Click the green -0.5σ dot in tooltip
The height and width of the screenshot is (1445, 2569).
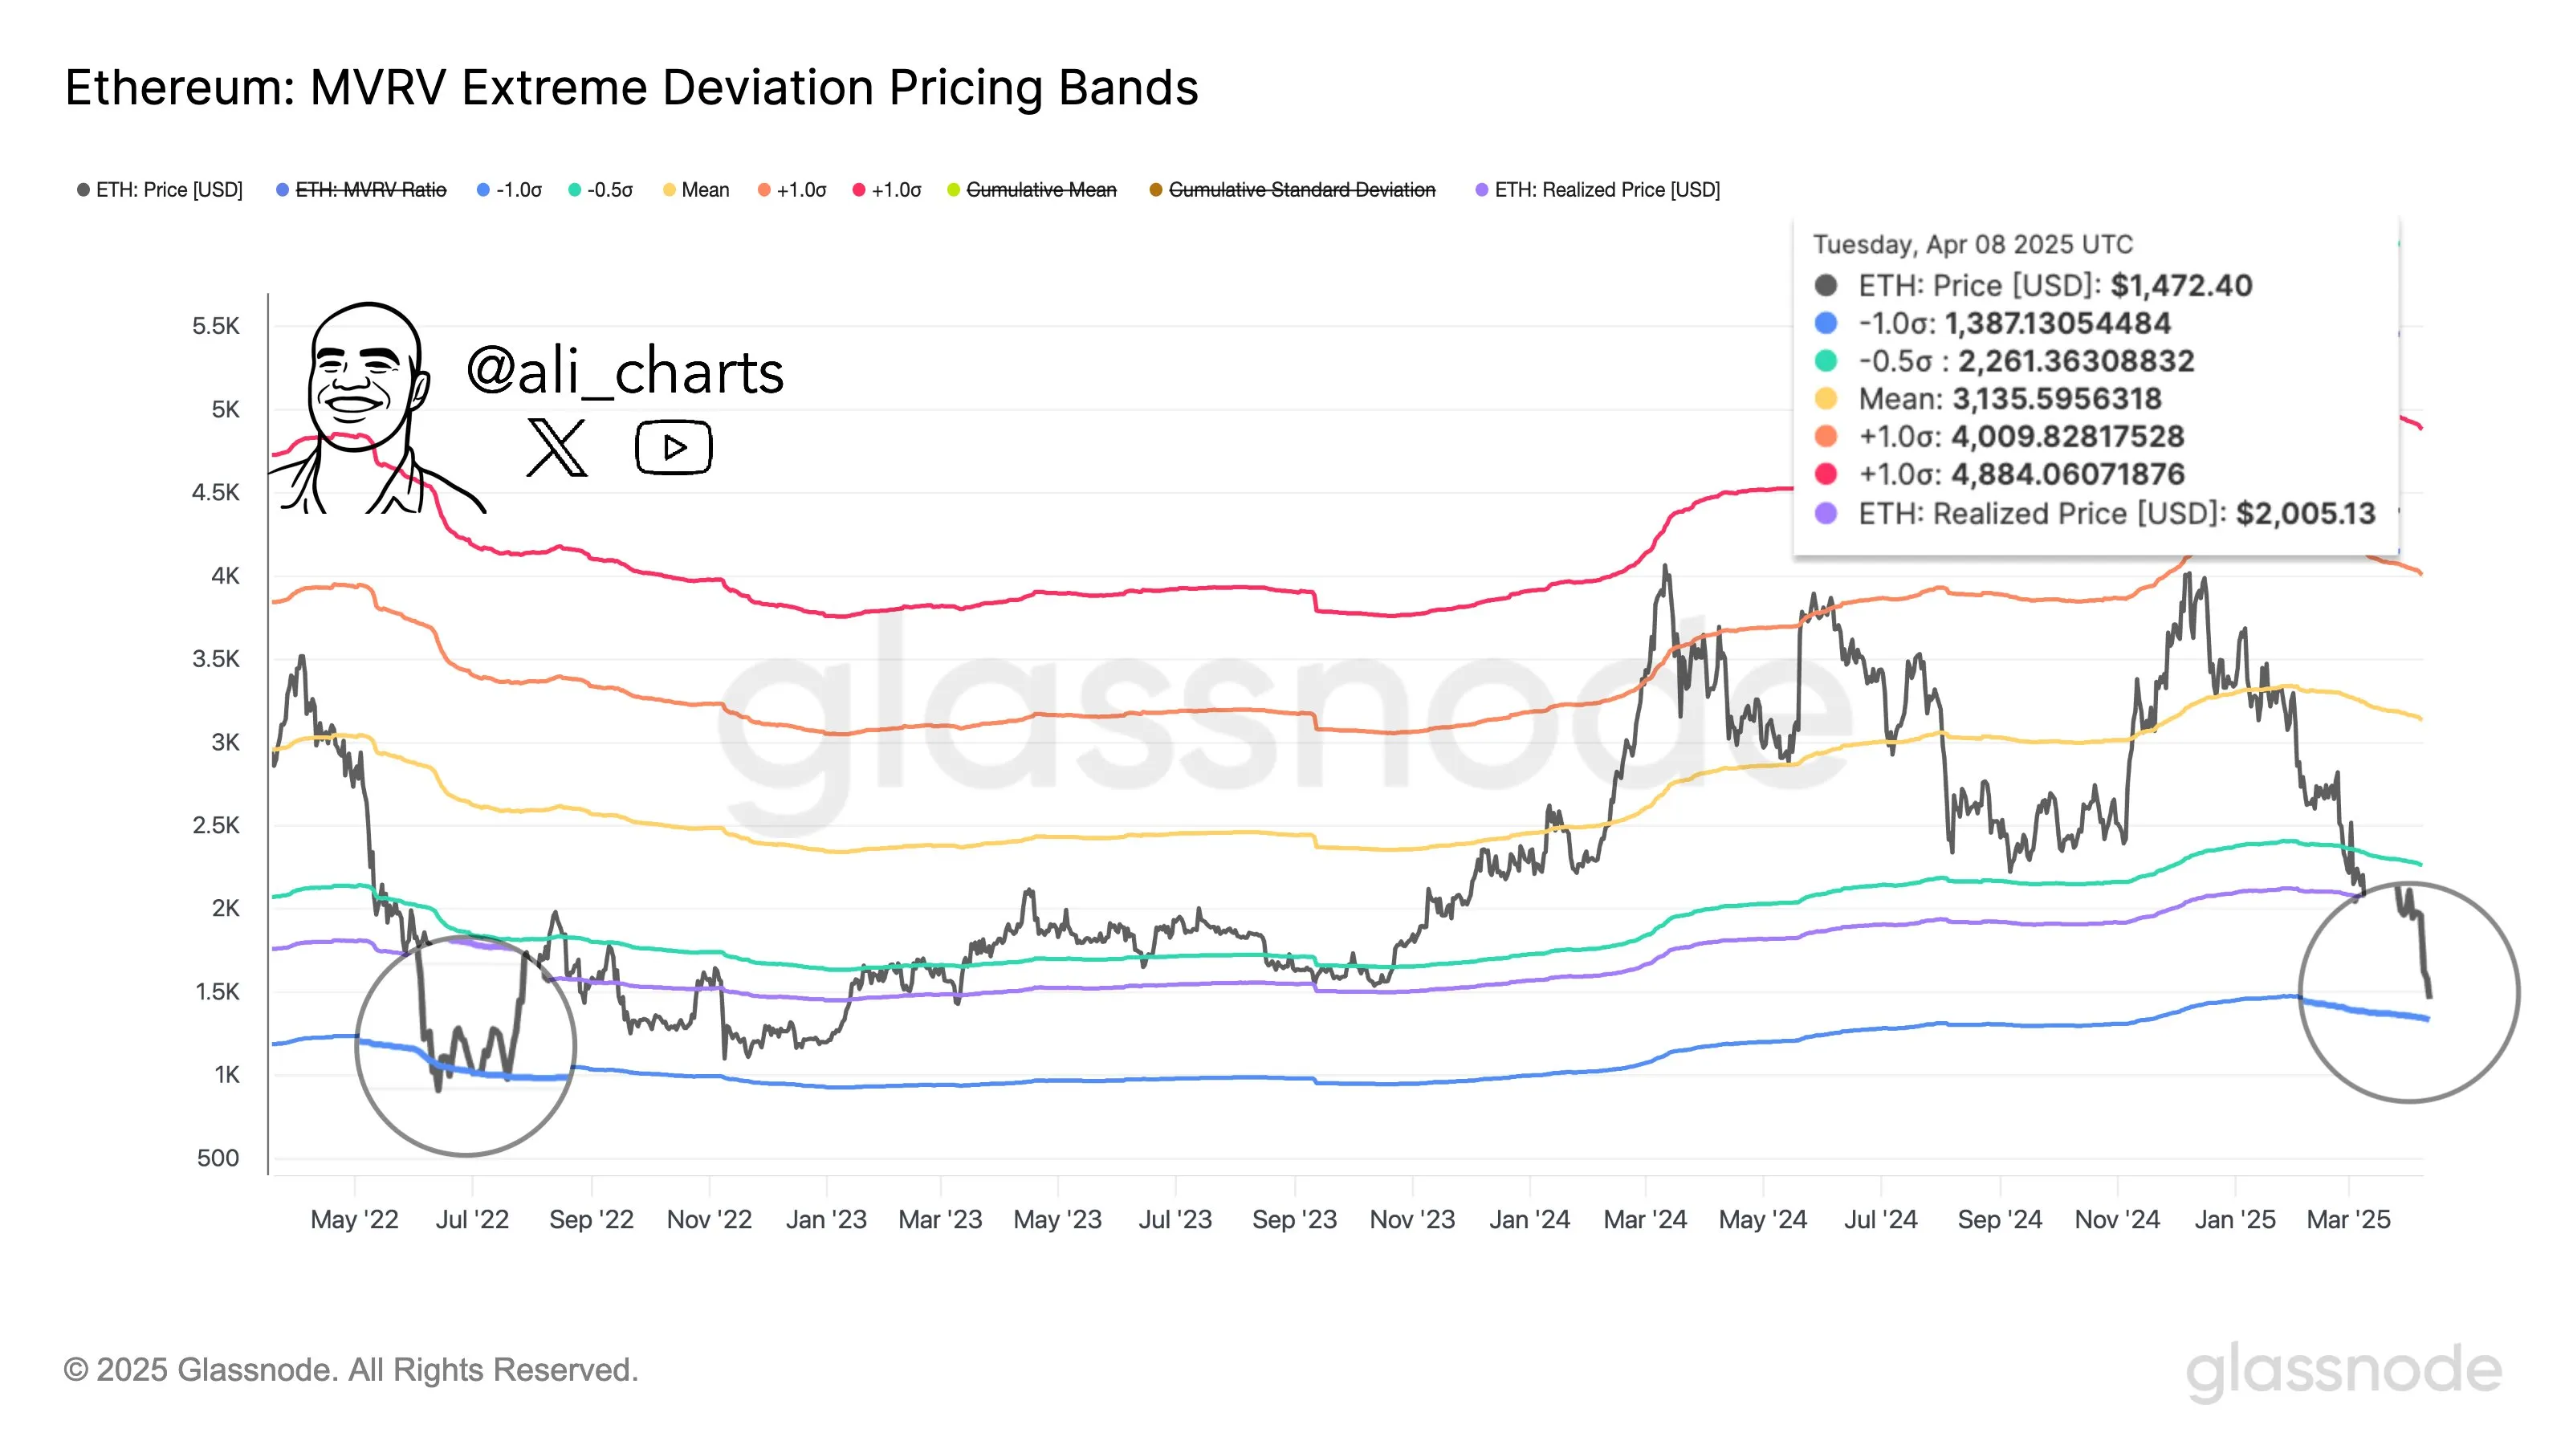click(1826, 361)
